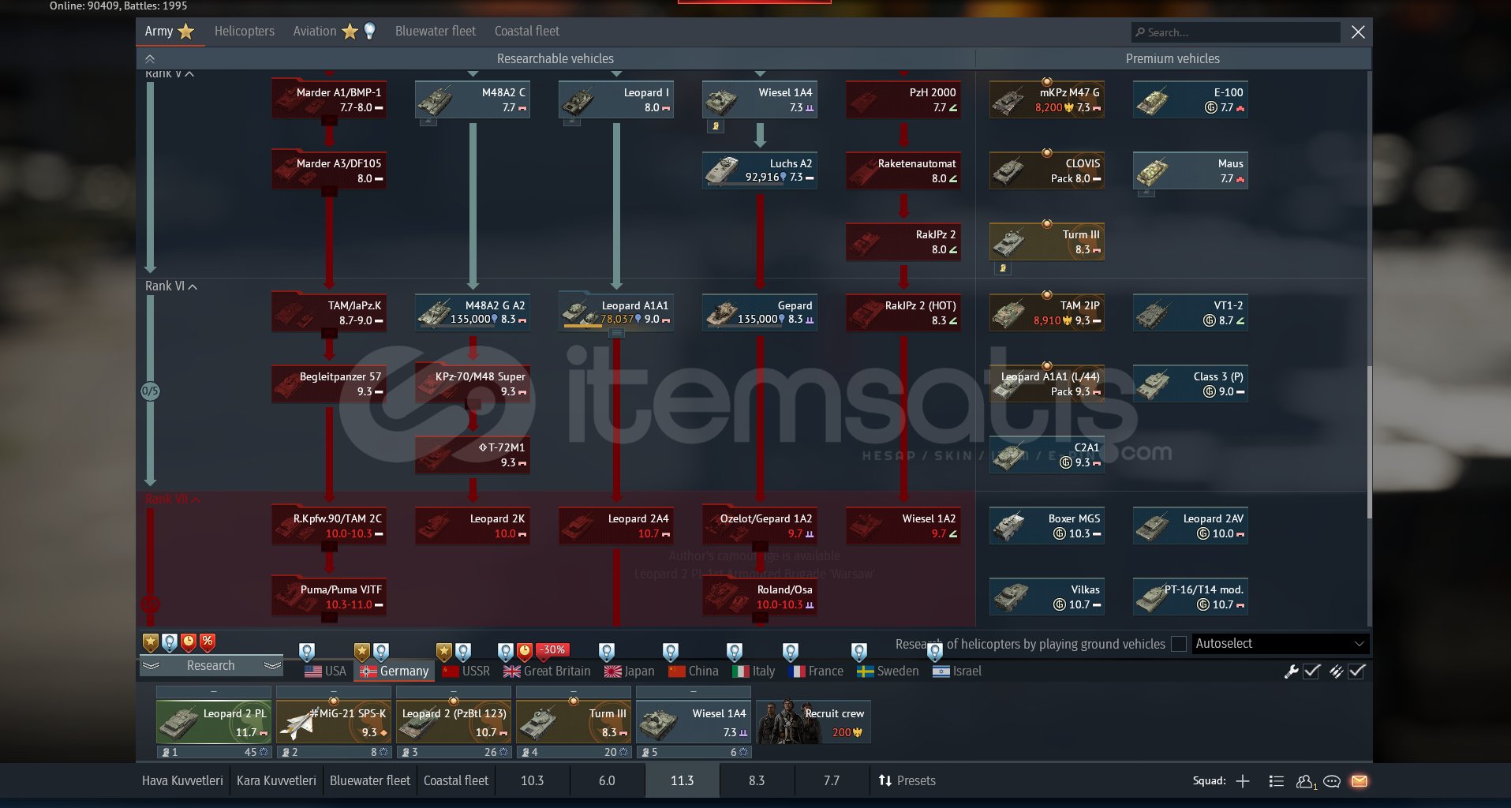Select the USA nation tab
The height and width of the screenshot is (808, 1511).
tap(326, 671)
